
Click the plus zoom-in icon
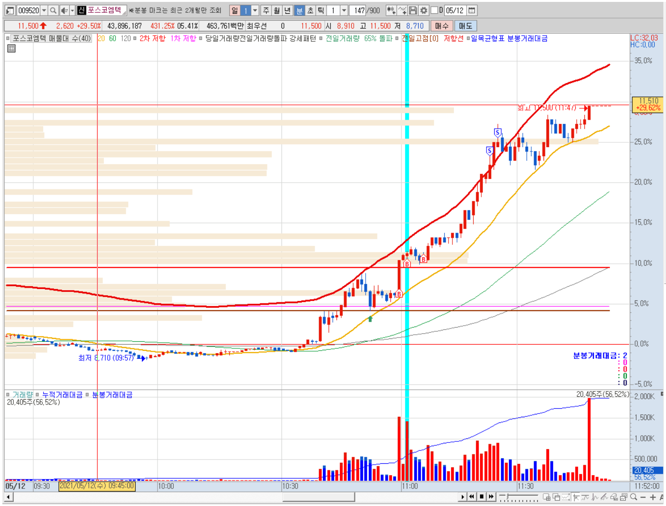[653, 497]
